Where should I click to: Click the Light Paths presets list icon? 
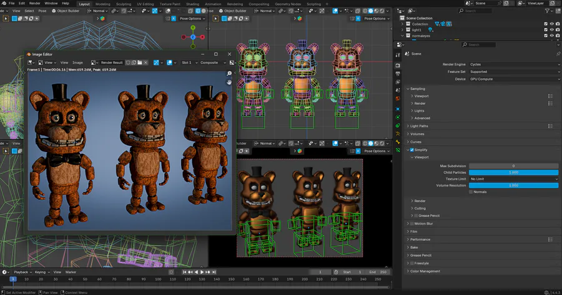click(550, 126)
